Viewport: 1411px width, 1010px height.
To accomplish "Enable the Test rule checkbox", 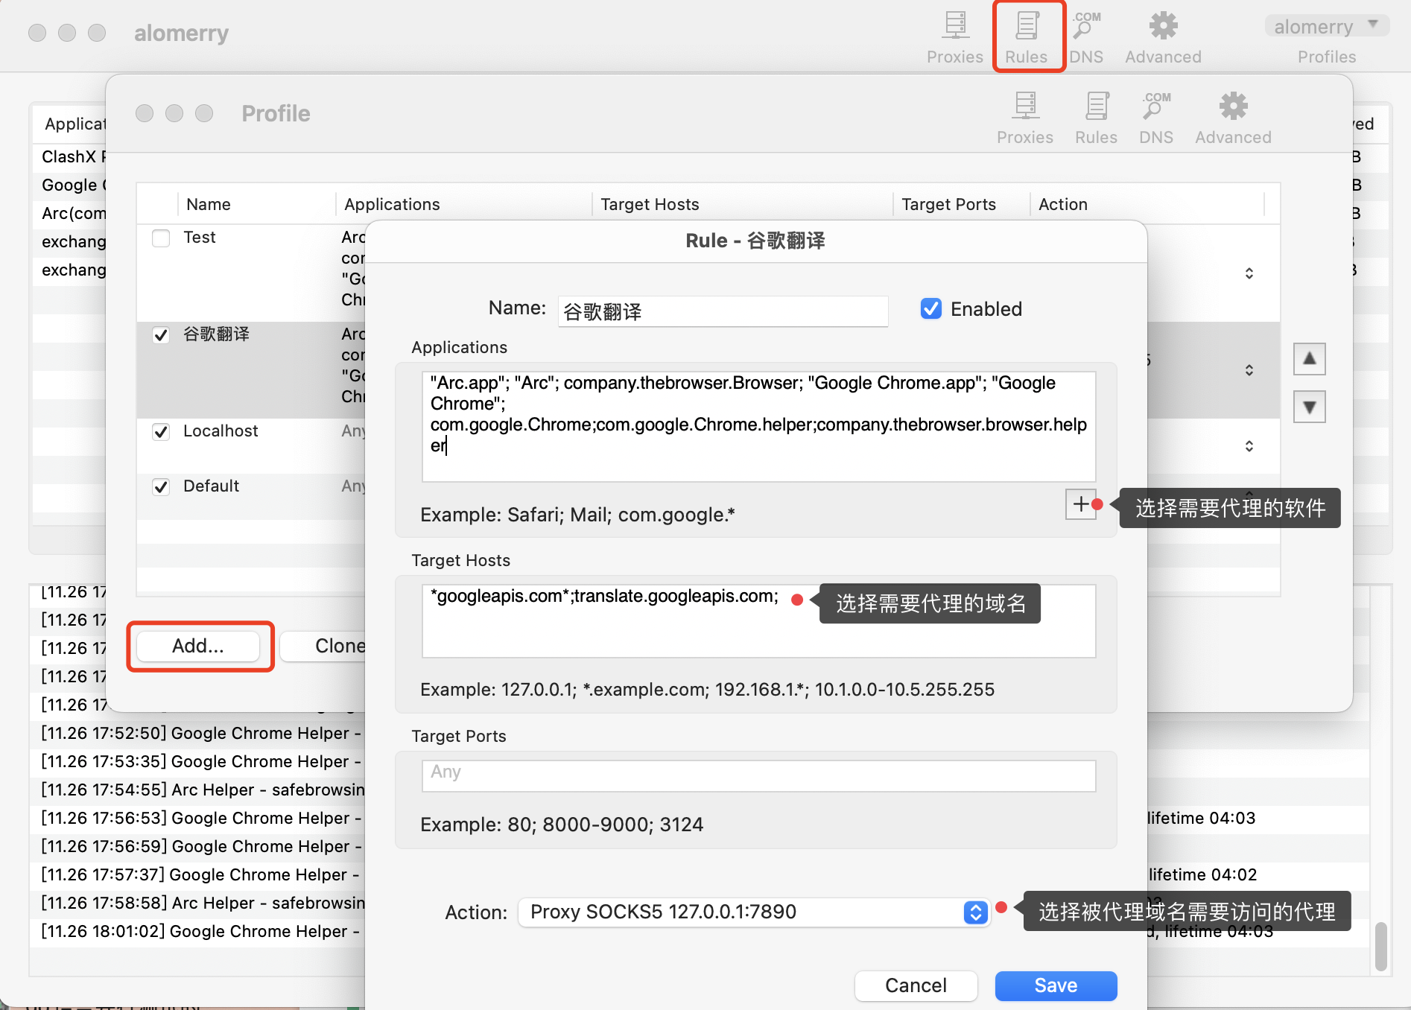I will tap(161, 238).
